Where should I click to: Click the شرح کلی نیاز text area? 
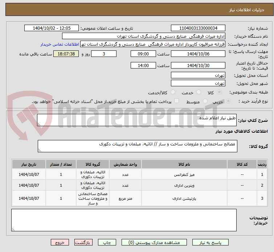click(137, 120)
